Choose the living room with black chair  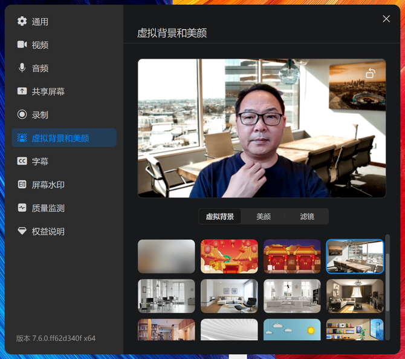[x=229, y=296]
